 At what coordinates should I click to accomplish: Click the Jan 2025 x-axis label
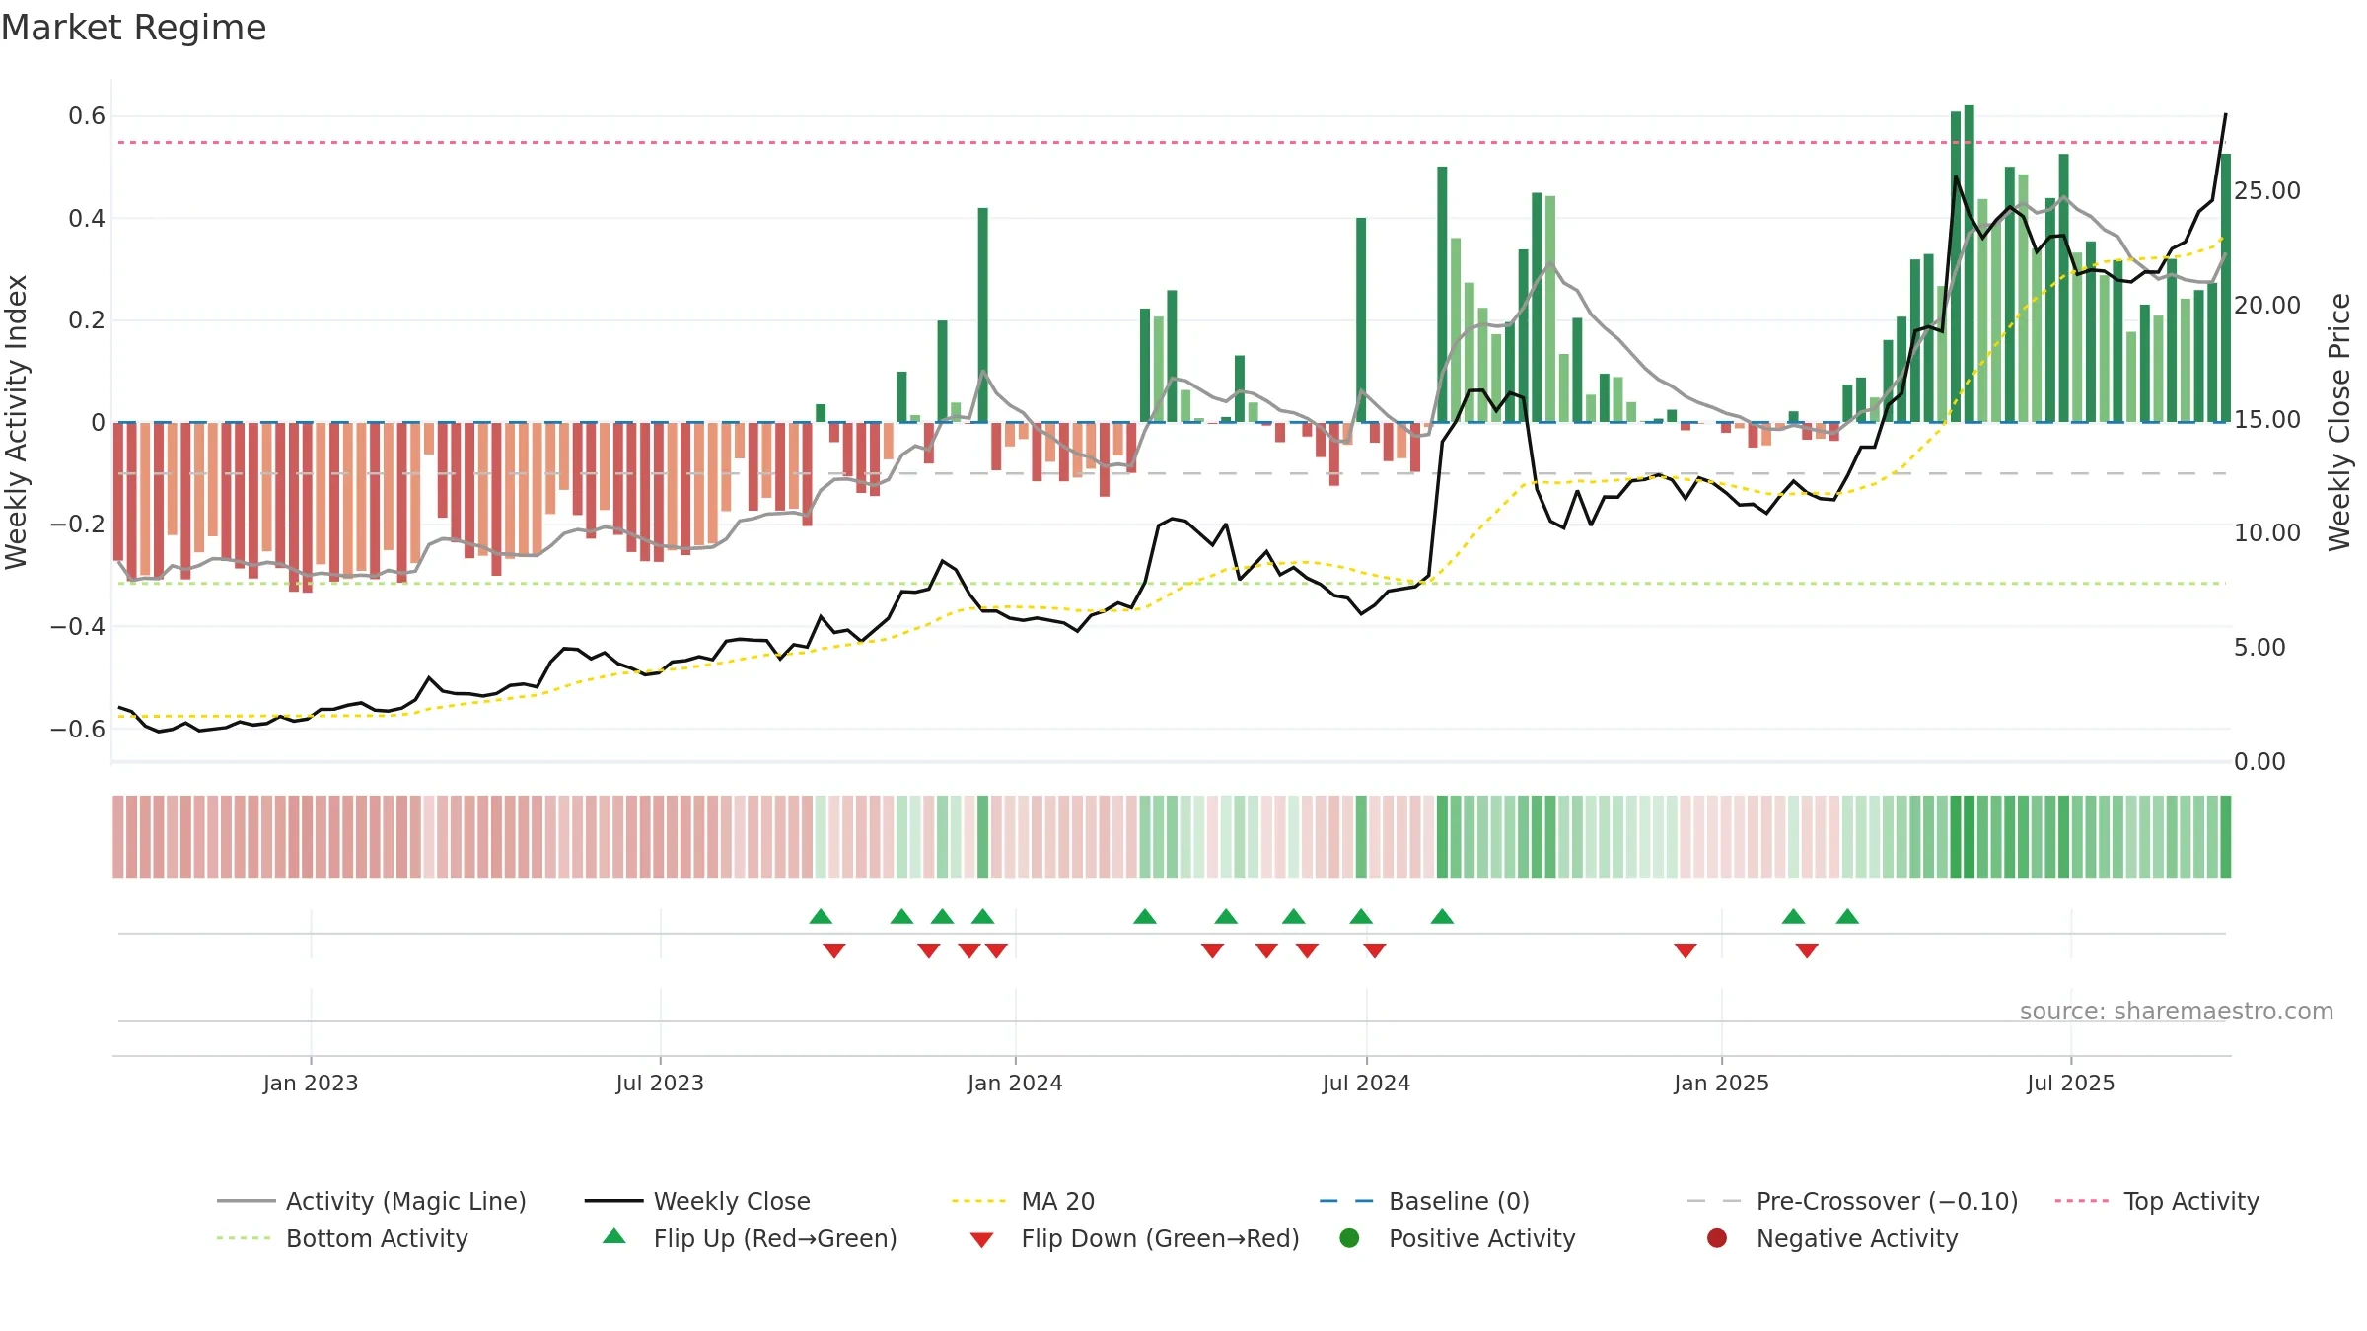click(x=1721, y=1083)
